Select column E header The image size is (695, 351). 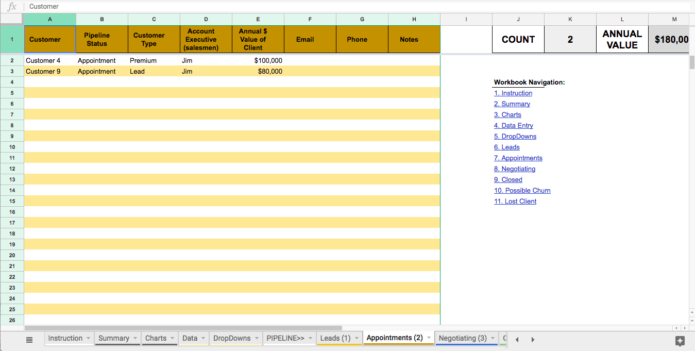click(258, 19)
